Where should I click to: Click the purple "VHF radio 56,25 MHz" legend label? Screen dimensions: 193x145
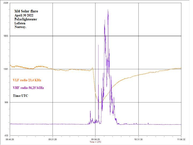(x=28, y=88)
